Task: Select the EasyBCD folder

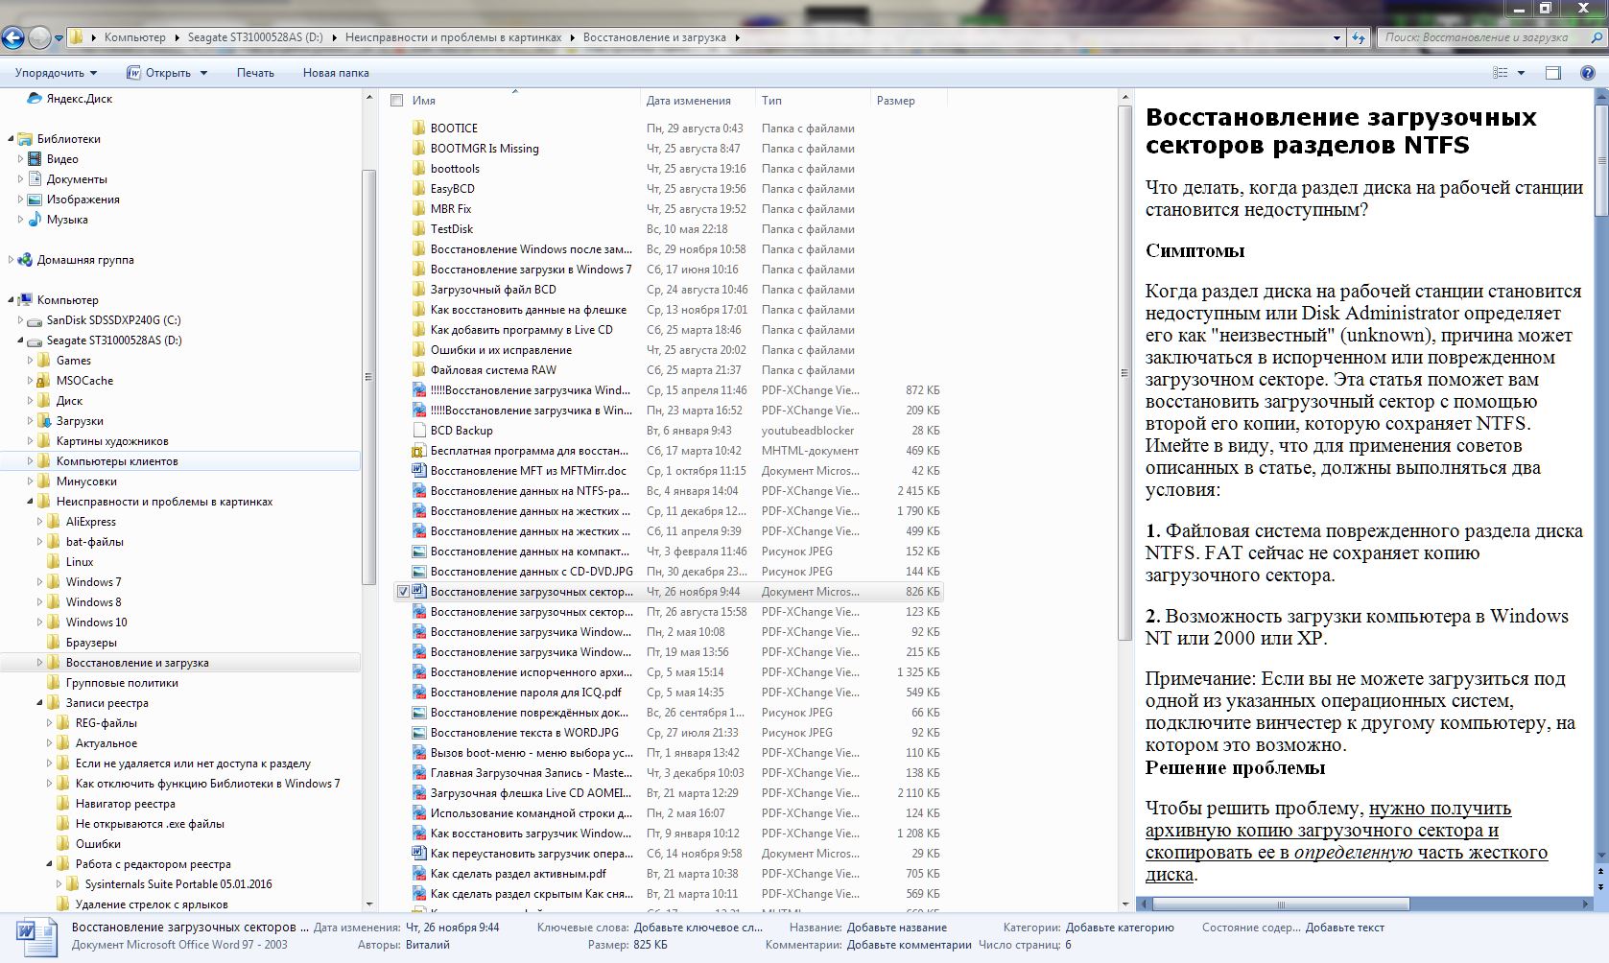Action: click(453, 189)
